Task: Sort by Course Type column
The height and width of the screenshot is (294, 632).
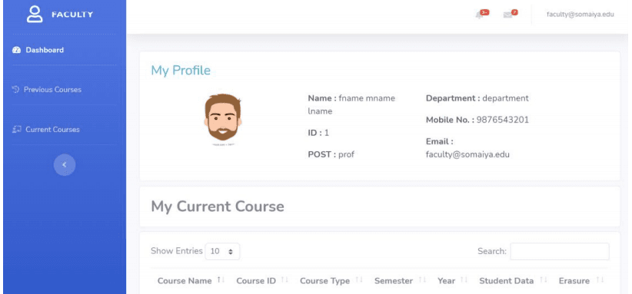Action: click(x=331, y=281)
